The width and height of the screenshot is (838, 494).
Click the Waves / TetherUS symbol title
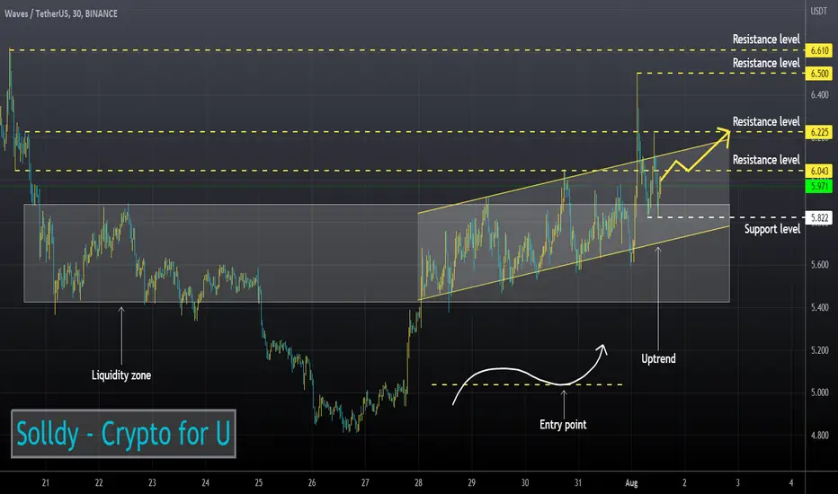[x=61, y=13]
